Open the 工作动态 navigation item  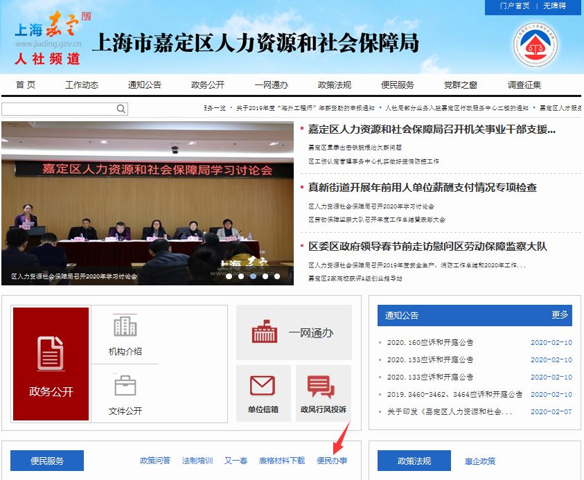[x=82, y=85]
